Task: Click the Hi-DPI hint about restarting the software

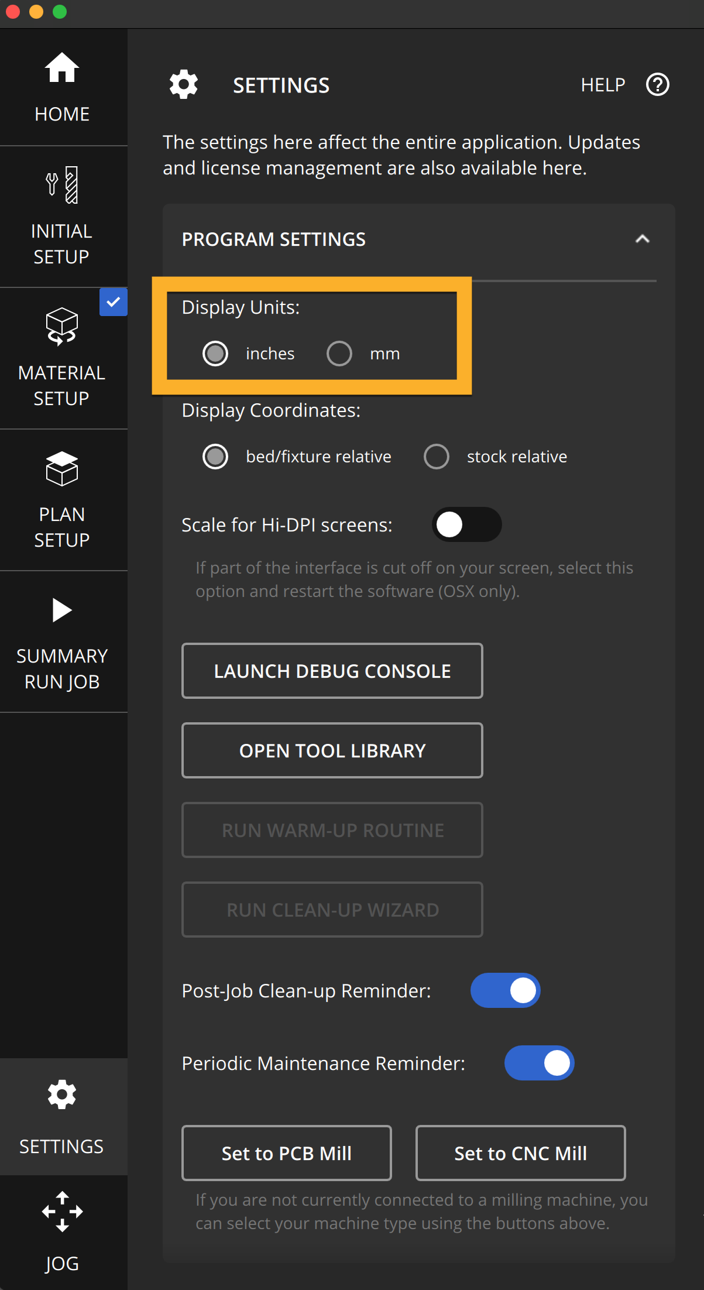Action: (414, 579)
